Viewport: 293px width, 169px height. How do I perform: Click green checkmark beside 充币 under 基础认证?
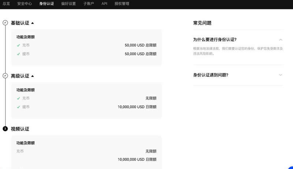coord(18,45)
